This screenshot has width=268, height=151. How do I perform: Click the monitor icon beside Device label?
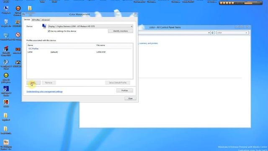click(44, 26)
